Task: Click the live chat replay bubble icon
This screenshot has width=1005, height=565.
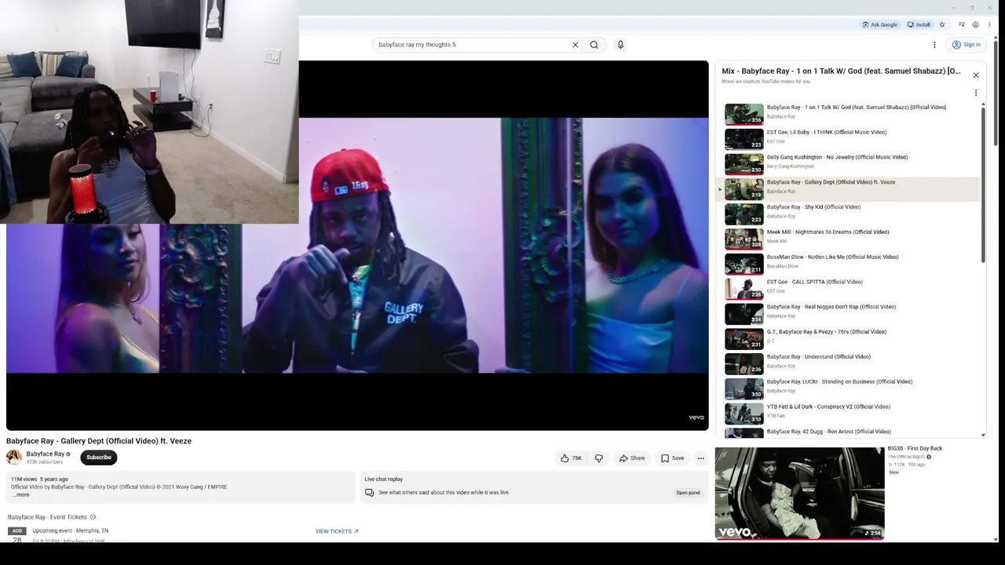Action: [x=369, y=493]
